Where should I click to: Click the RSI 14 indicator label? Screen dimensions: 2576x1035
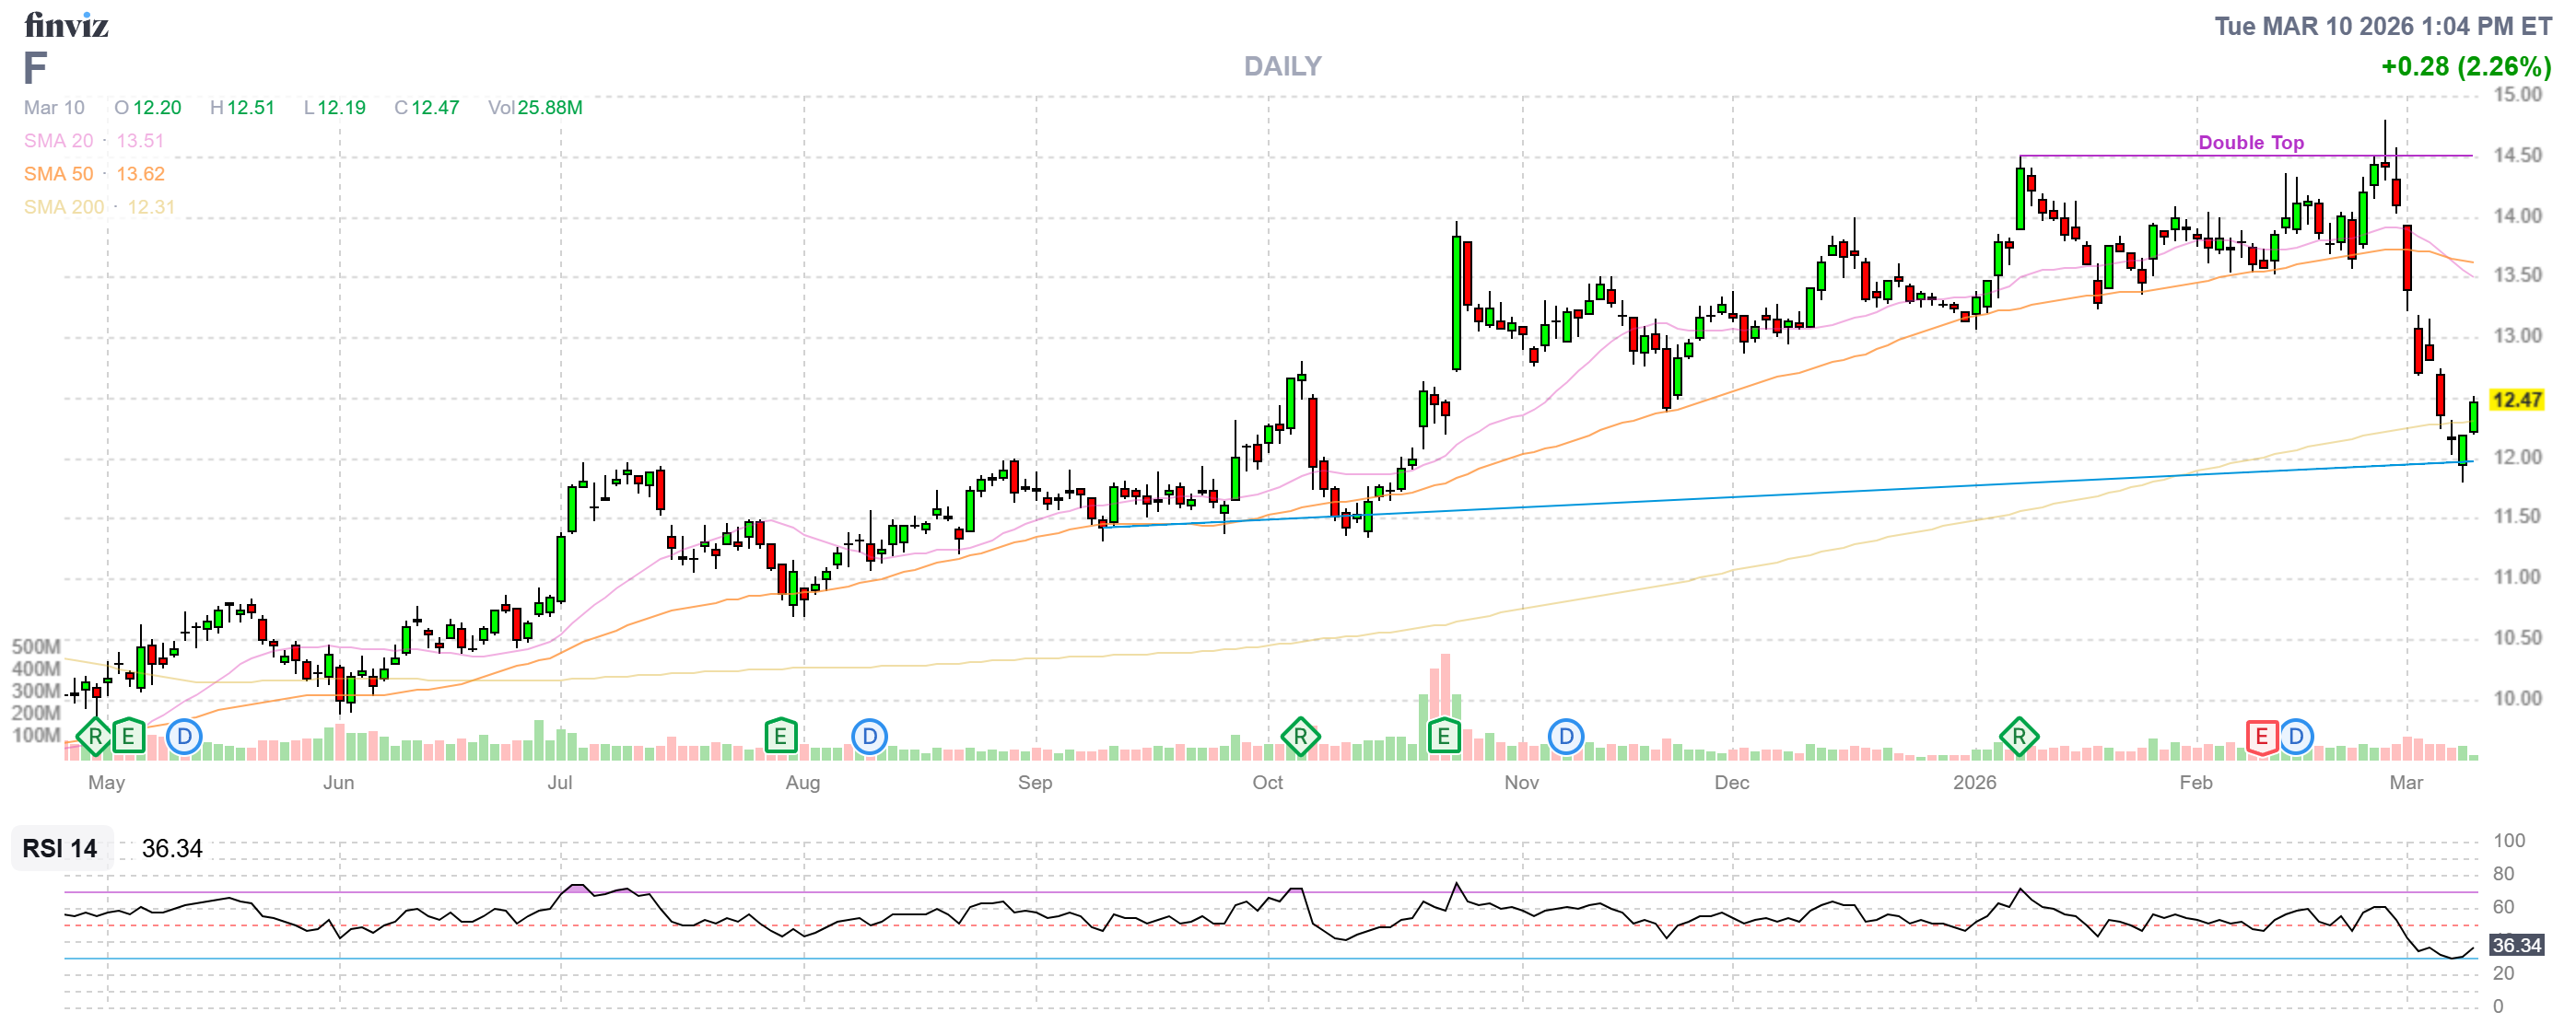(60, 848)
